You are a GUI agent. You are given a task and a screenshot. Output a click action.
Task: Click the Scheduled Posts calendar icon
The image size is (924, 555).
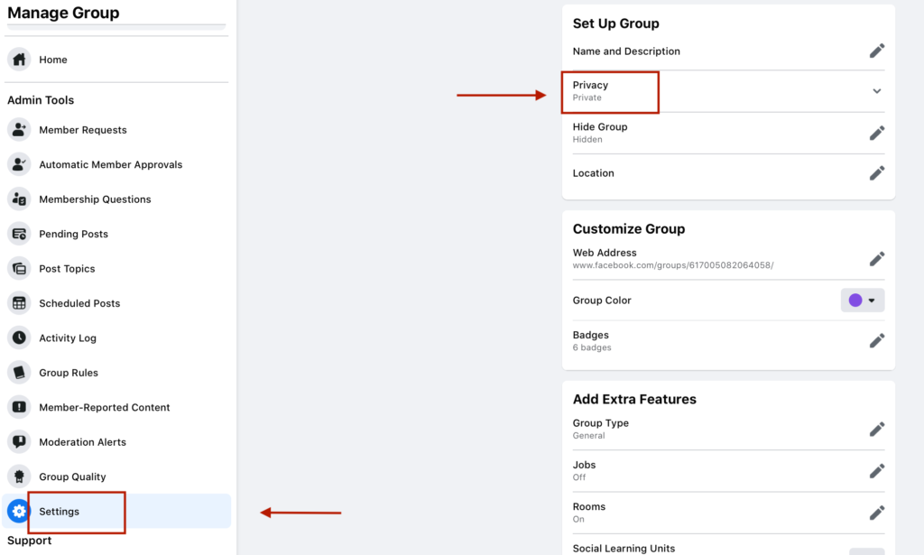point(19,303)
